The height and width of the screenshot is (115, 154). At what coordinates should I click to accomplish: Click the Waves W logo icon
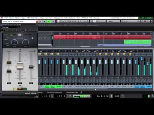coord(4,30)
